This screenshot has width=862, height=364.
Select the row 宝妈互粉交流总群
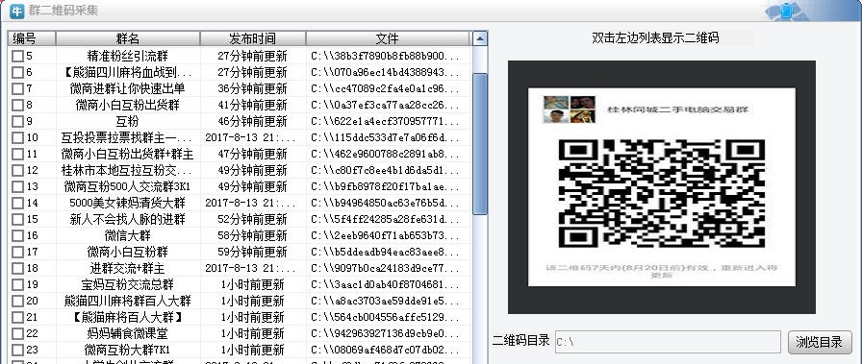tap(241, 285)
